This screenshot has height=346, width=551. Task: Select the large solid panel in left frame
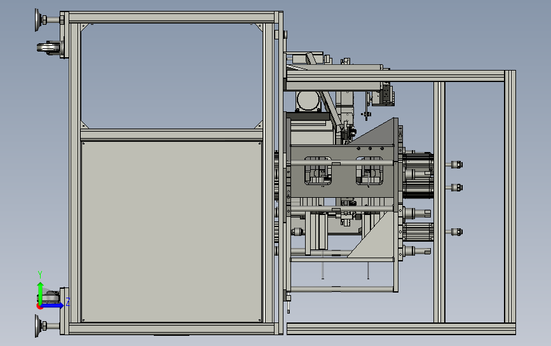click(x=172, y=232)
